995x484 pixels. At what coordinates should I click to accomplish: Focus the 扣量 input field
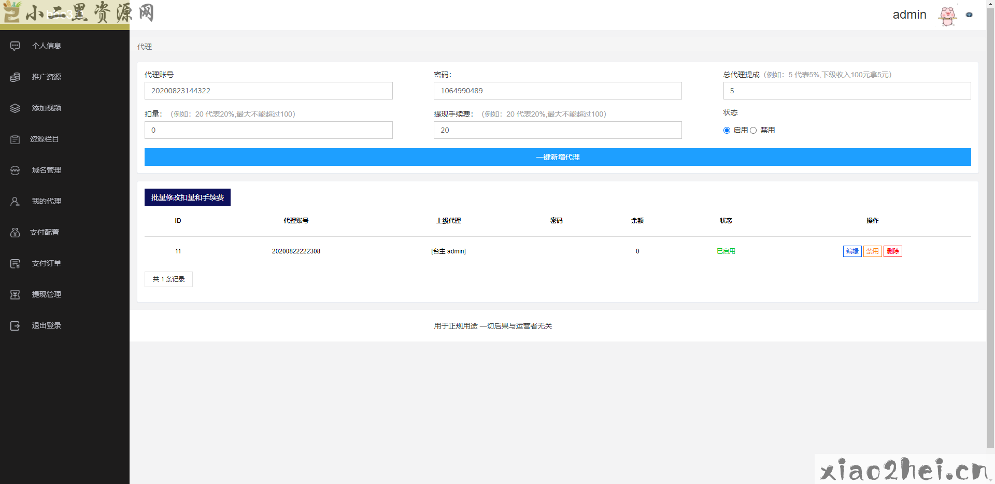click(268, 130)
